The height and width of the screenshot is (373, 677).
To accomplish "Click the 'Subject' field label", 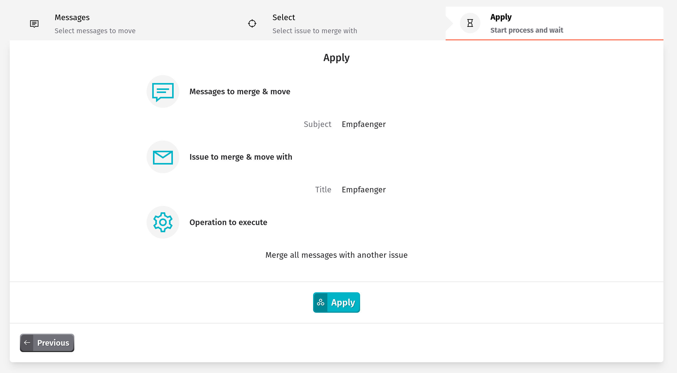I will 317,124.
